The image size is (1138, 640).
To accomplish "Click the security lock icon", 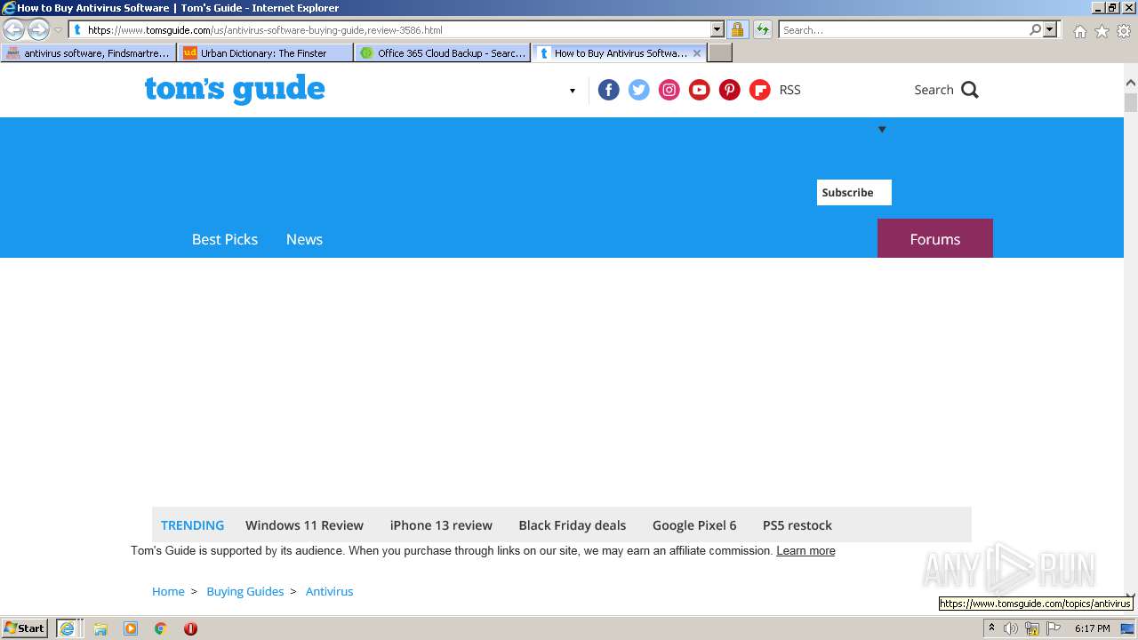I will click(737, 29).
